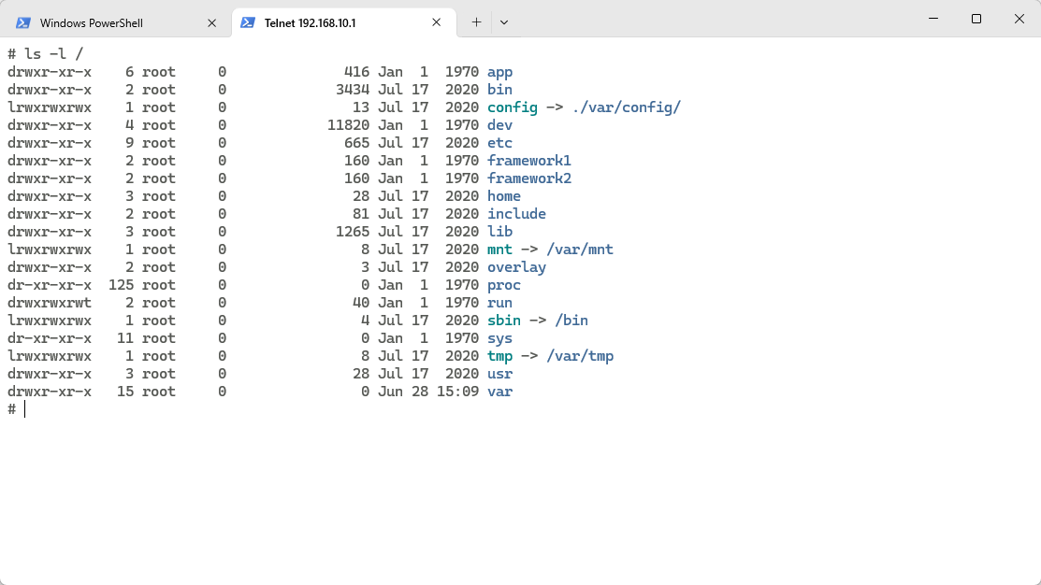This screenshot has height=585, width=1041.
Task: Click the 'var' directory at list bottom
Action: 499,392
